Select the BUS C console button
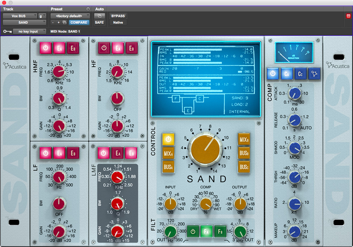 244,167
